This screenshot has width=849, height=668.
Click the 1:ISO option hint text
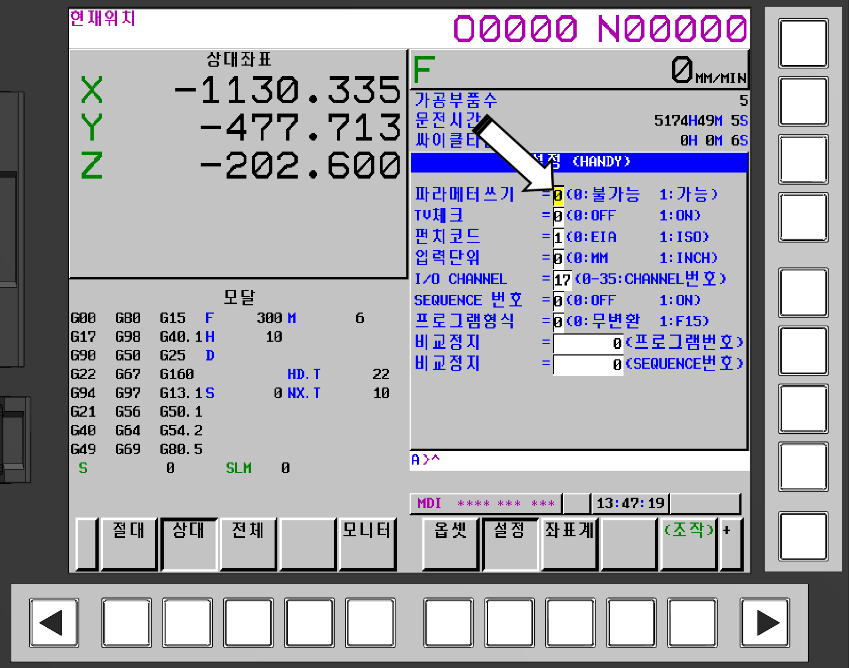click(x=684, y=237)
